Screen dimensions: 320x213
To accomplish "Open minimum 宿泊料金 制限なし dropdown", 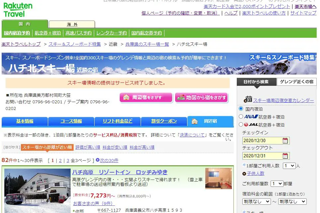I will [256, 202].
